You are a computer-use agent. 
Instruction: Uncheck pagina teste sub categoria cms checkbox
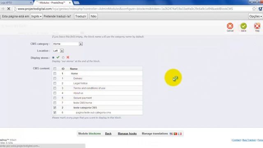(55, 112)
